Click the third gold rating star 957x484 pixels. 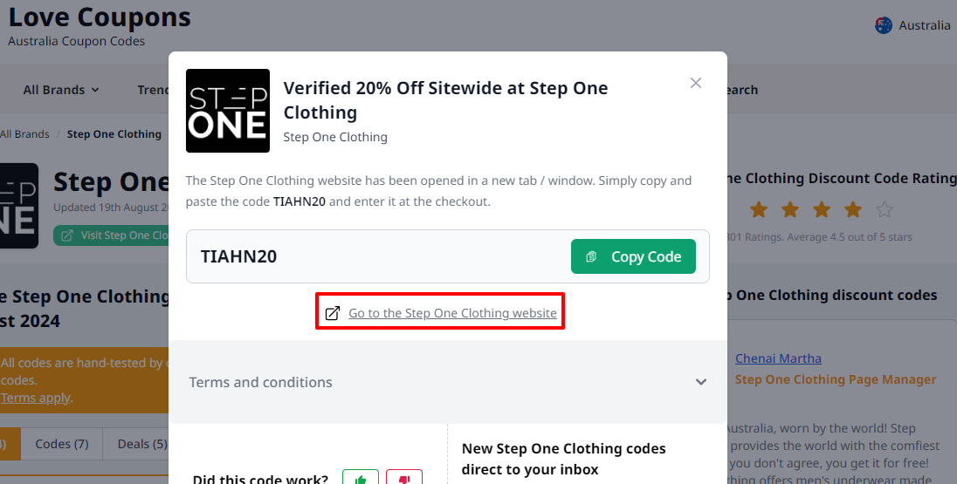click(x=822, y=209)
